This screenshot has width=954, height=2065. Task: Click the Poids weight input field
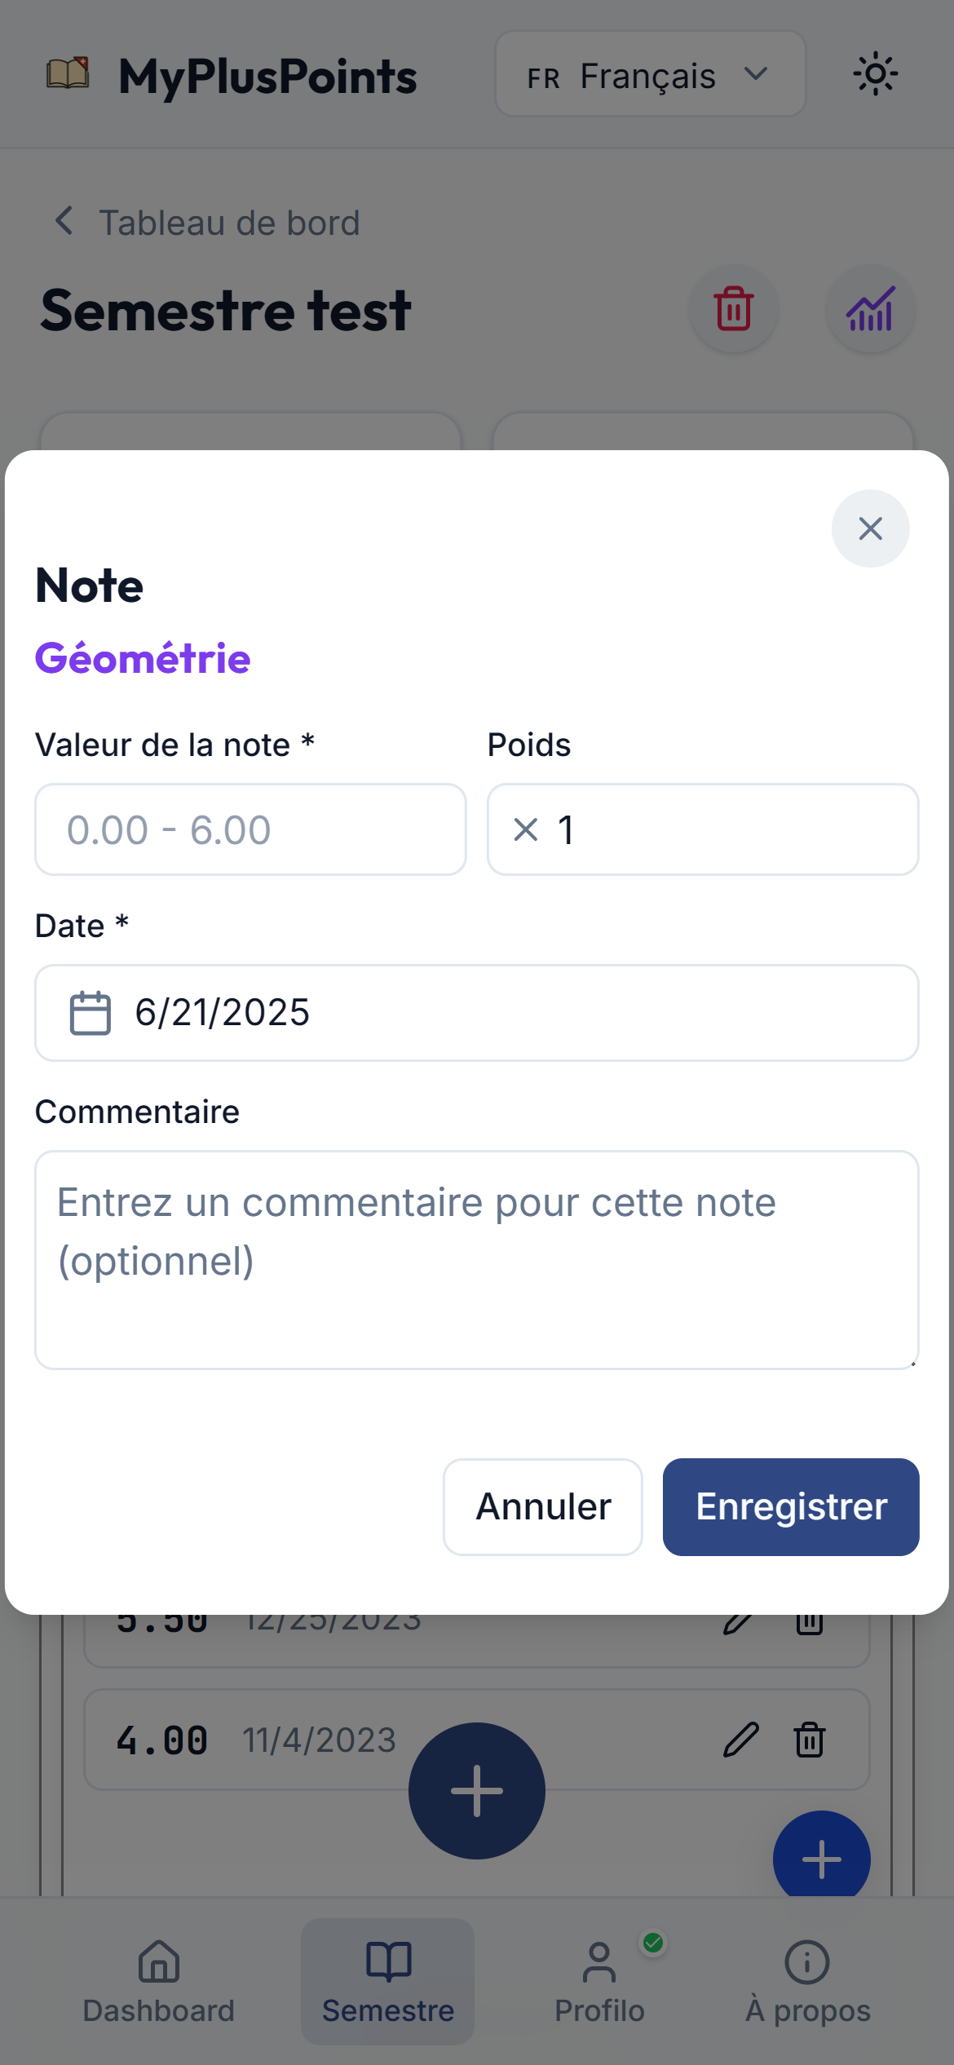pos(718,829)
